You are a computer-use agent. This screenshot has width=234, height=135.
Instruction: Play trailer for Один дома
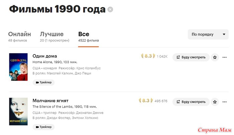pyautogui.click(x=43, y=82)
